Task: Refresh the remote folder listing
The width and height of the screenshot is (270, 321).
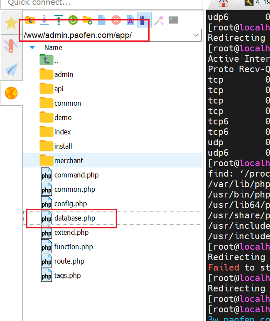Action: [73, 20]
